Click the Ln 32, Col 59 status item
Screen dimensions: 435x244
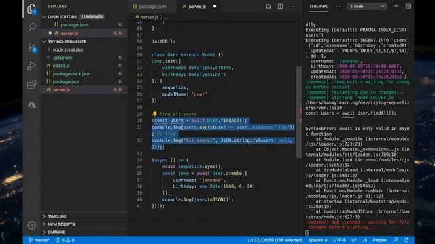click(x=275, y=240)
